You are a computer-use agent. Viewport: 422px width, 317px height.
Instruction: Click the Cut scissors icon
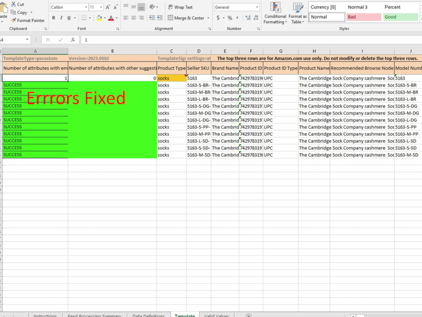click(x=13, y=4)
